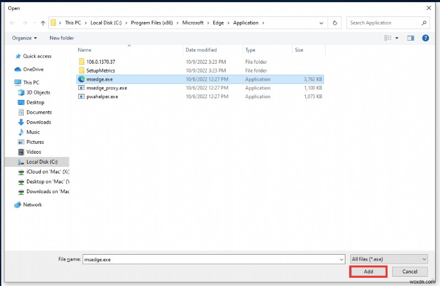
Task: Click the Network icon in sidebar
Action: (x=18, y=205)
